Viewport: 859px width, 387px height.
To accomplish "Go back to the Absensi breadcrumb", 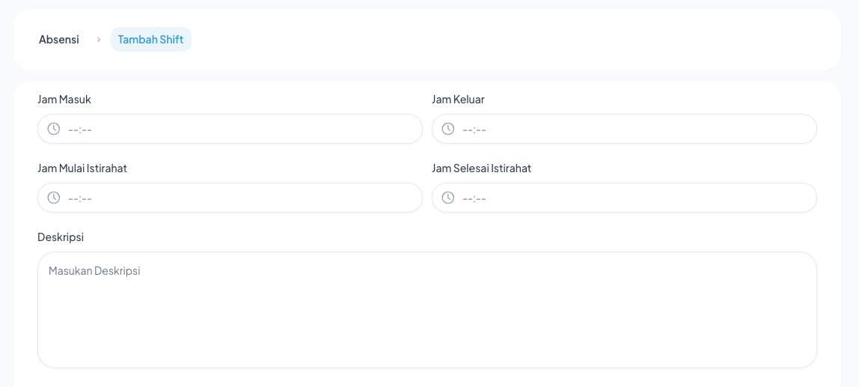I will point(59,40).
